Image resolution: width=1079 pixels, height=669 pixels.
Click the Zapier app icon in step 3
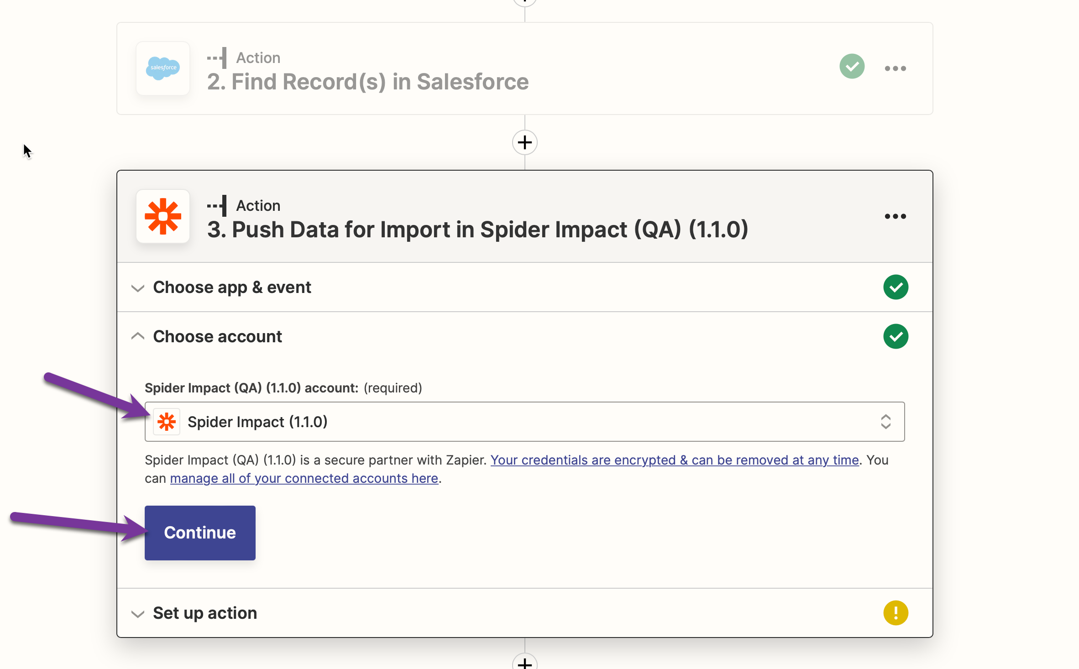163,216
